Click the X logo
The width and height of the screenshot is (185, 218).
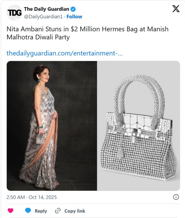pos(176,9)
